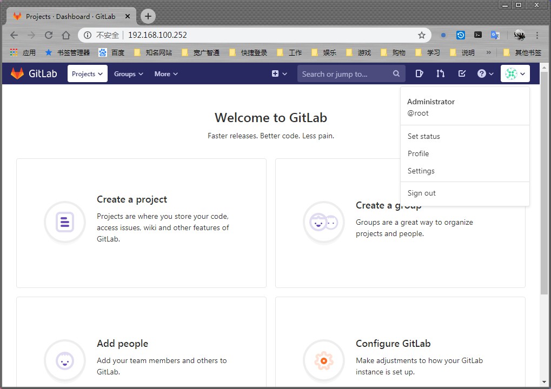Open the To-Do list checkmark icon
The width and height of the screenshot is (551, 389).
tap(462, 73)
